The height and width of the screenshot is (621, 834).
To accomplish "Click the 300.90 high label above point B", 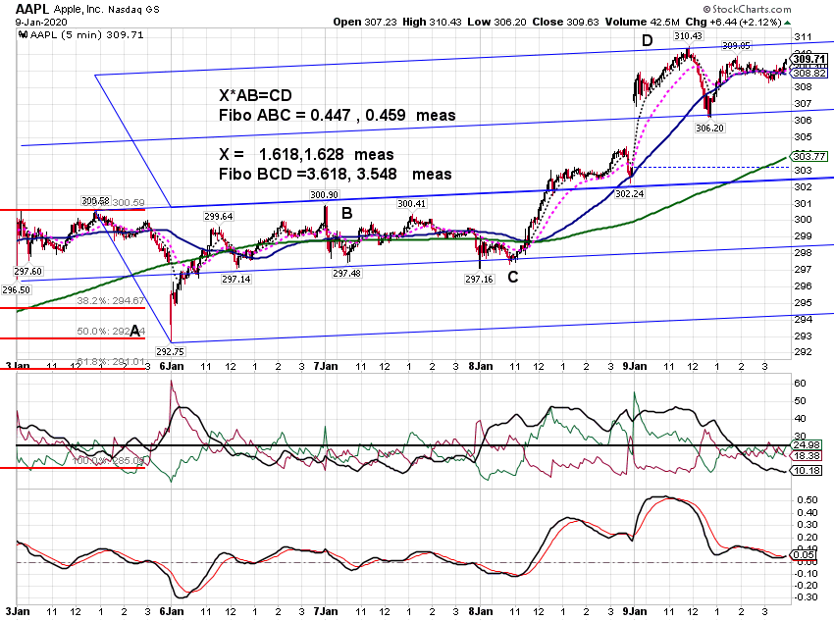I will click(324, 195).
